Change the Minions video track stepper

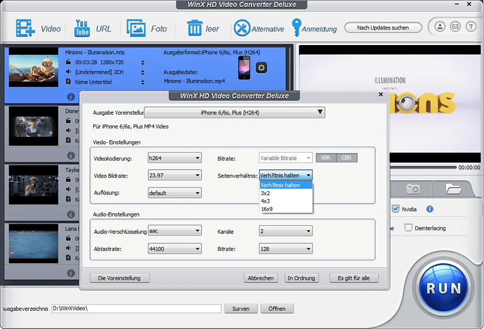[143, 63]
